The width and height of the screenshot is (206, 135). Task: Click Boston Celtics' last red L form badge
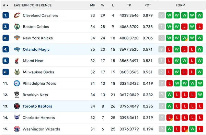tap(199, 27)
